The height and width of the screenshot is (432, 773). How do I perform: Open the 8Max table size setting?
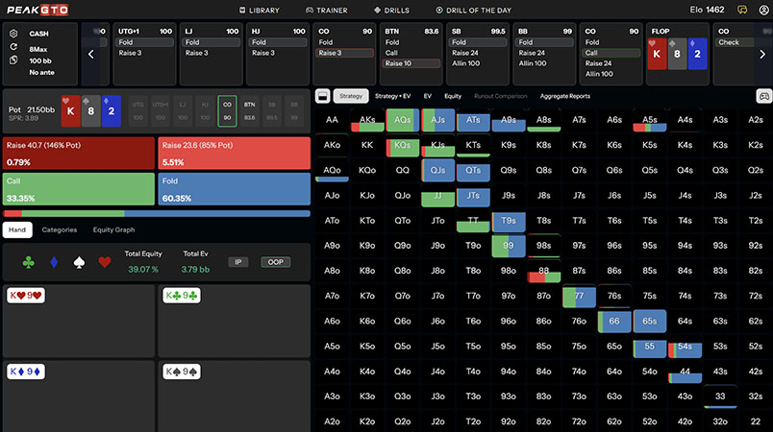[x=39, y=46]
